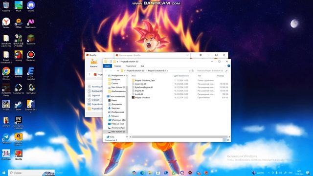Open BreeZip settings gear icon
313x176 pixels.
201,55
